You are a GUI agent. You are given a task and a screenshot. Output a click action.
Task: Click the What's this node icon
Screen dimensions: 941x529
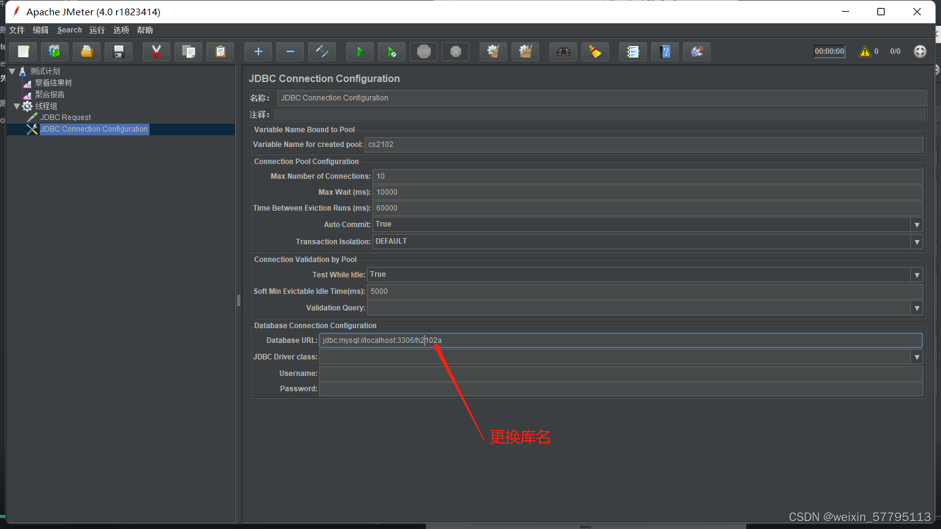pyautogui.click(x=697, y=51)
